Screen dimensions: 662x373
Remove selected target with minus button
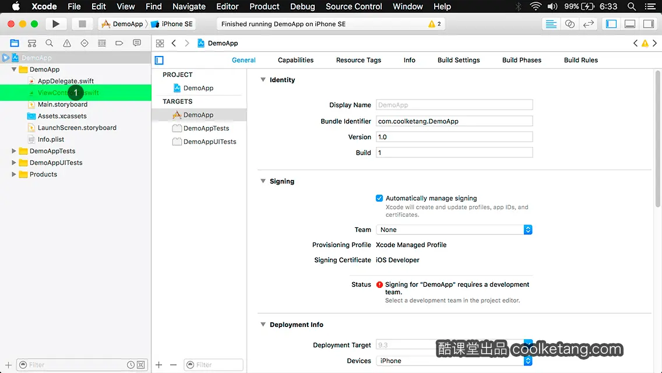coord(173,365)
